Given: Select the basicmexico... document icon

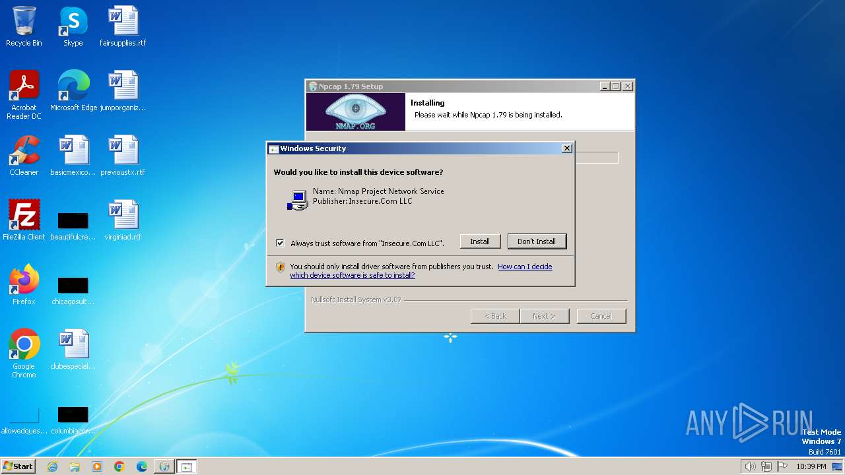Looking at the screenshot, I should click(73, 156).
